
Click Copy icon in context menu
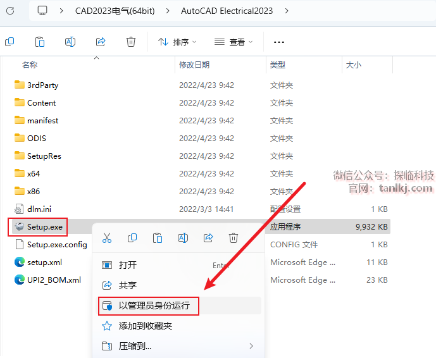click(132, 238)
